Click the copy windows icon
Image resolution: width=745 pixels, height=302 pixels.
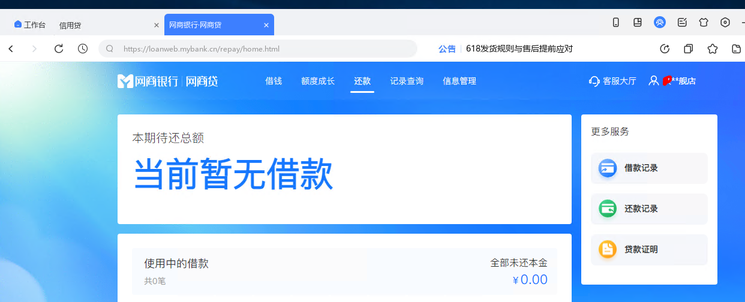(x=689, y=49)
